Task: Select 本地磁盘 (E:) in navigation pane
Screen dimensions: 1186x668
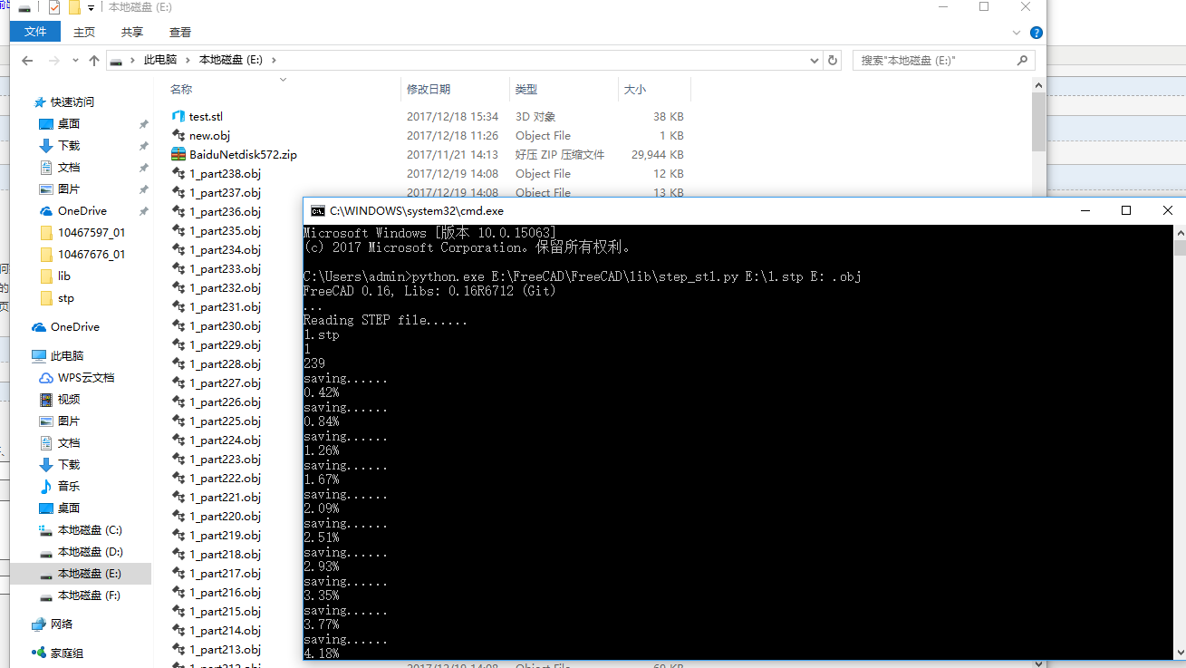Action: pos(81,574)
